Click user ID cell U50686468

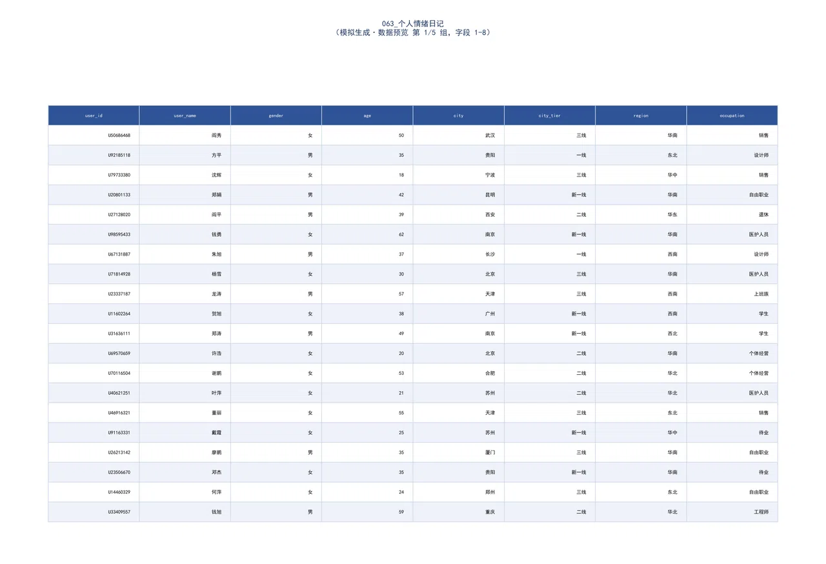94,136
